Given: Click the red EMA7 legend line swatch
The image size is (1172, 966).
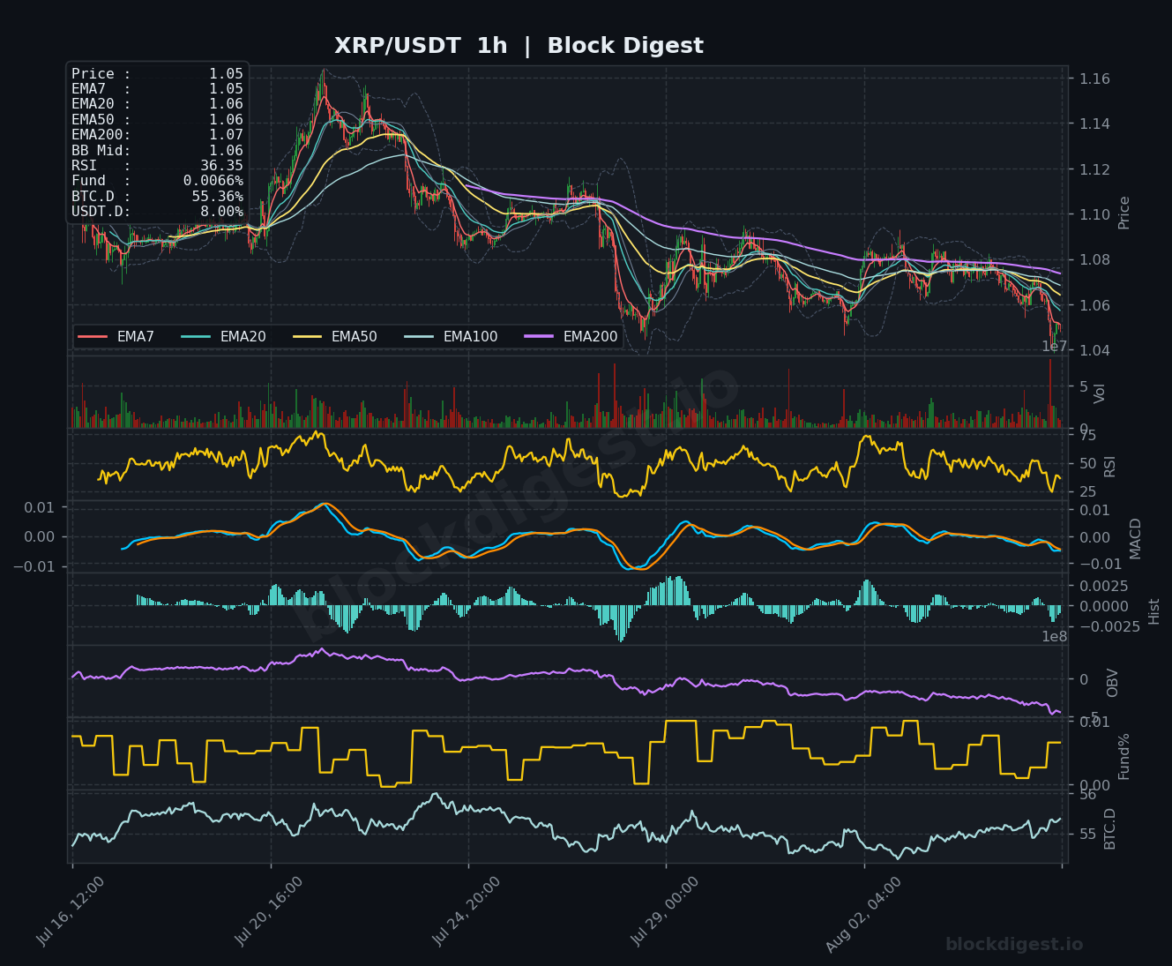Looking at the screenshot, I should [x=93, y=336].
